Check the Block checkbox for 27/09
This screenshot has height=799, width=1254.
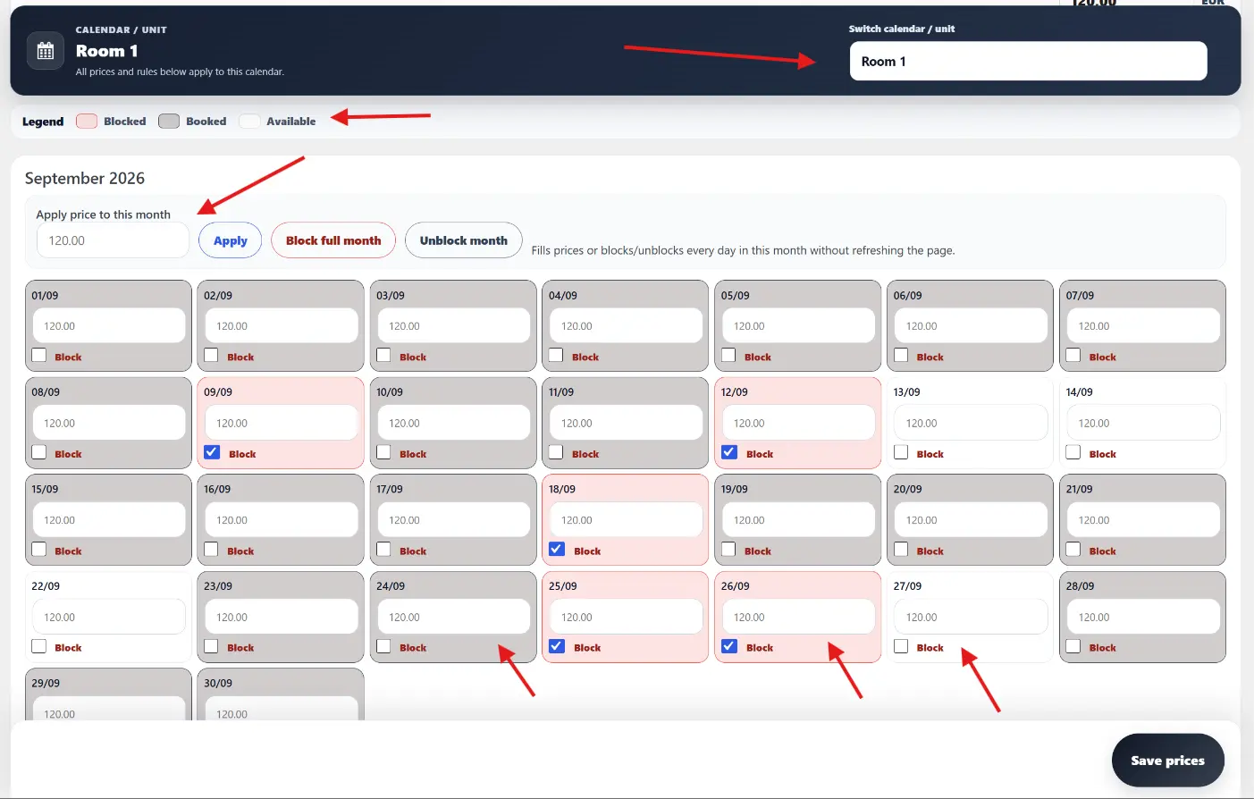click(901, 646)
